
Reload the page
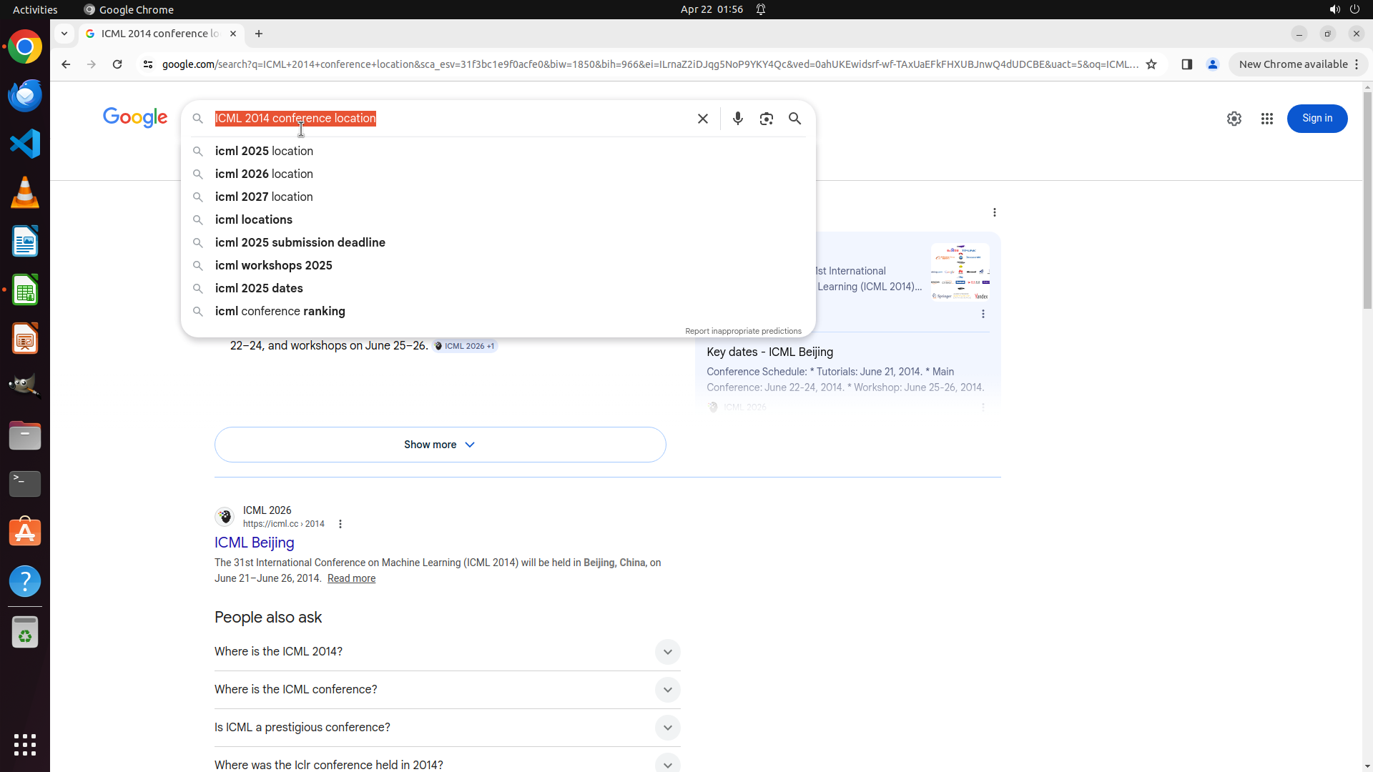[117, 64]
